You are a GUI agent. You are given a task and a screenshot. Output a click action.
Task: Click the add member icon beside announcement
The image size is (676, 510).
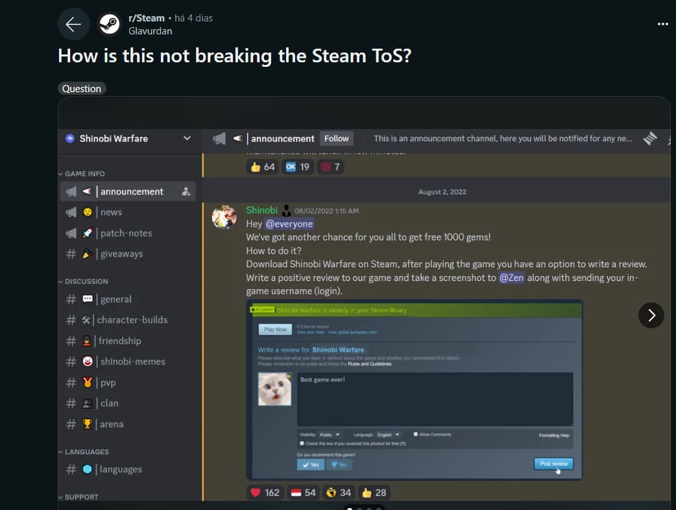tap(186, 192)
